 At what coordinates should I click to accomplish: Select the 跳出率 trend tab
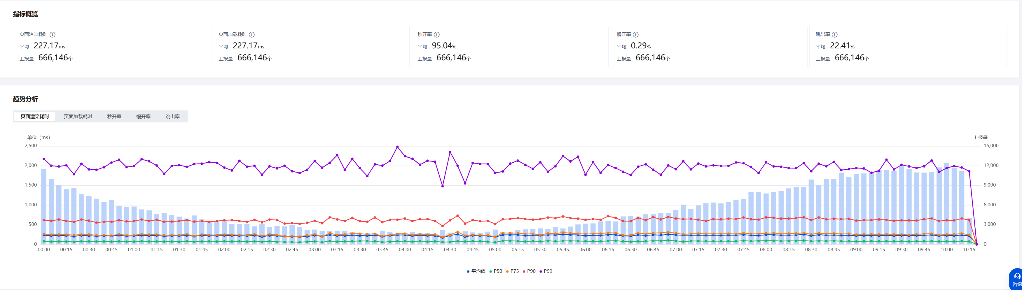click(173, 117)
